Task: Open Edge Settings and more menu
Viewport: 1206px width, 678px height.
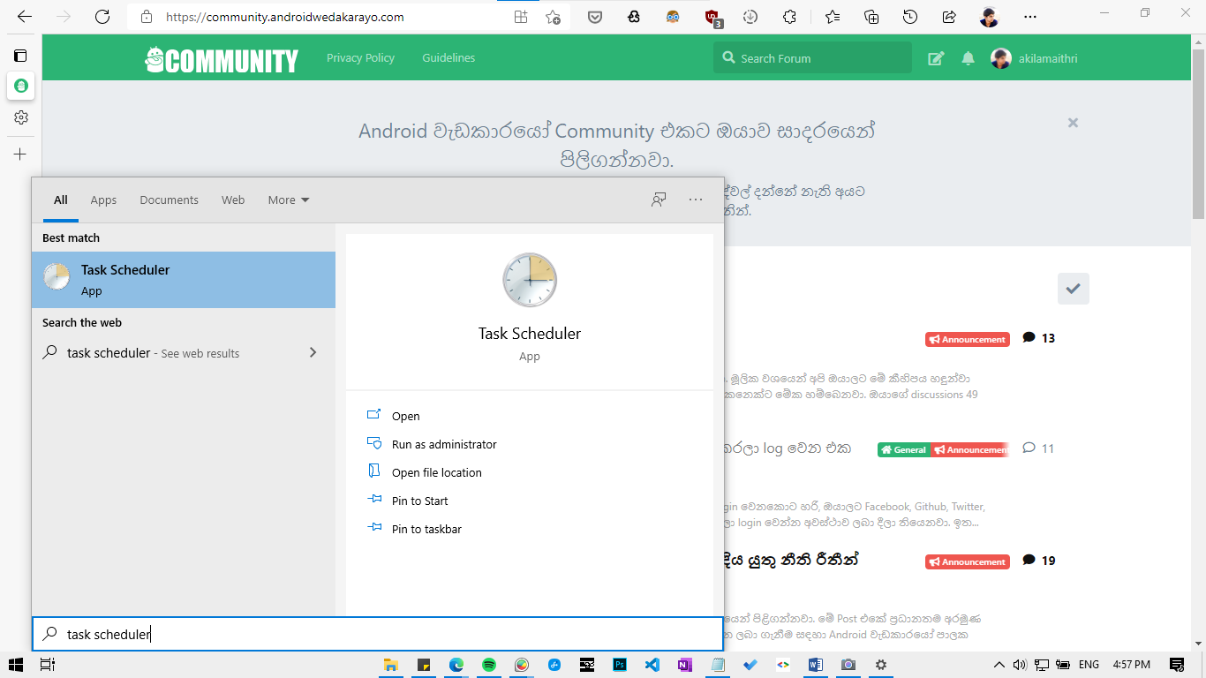Action: 1029,17
